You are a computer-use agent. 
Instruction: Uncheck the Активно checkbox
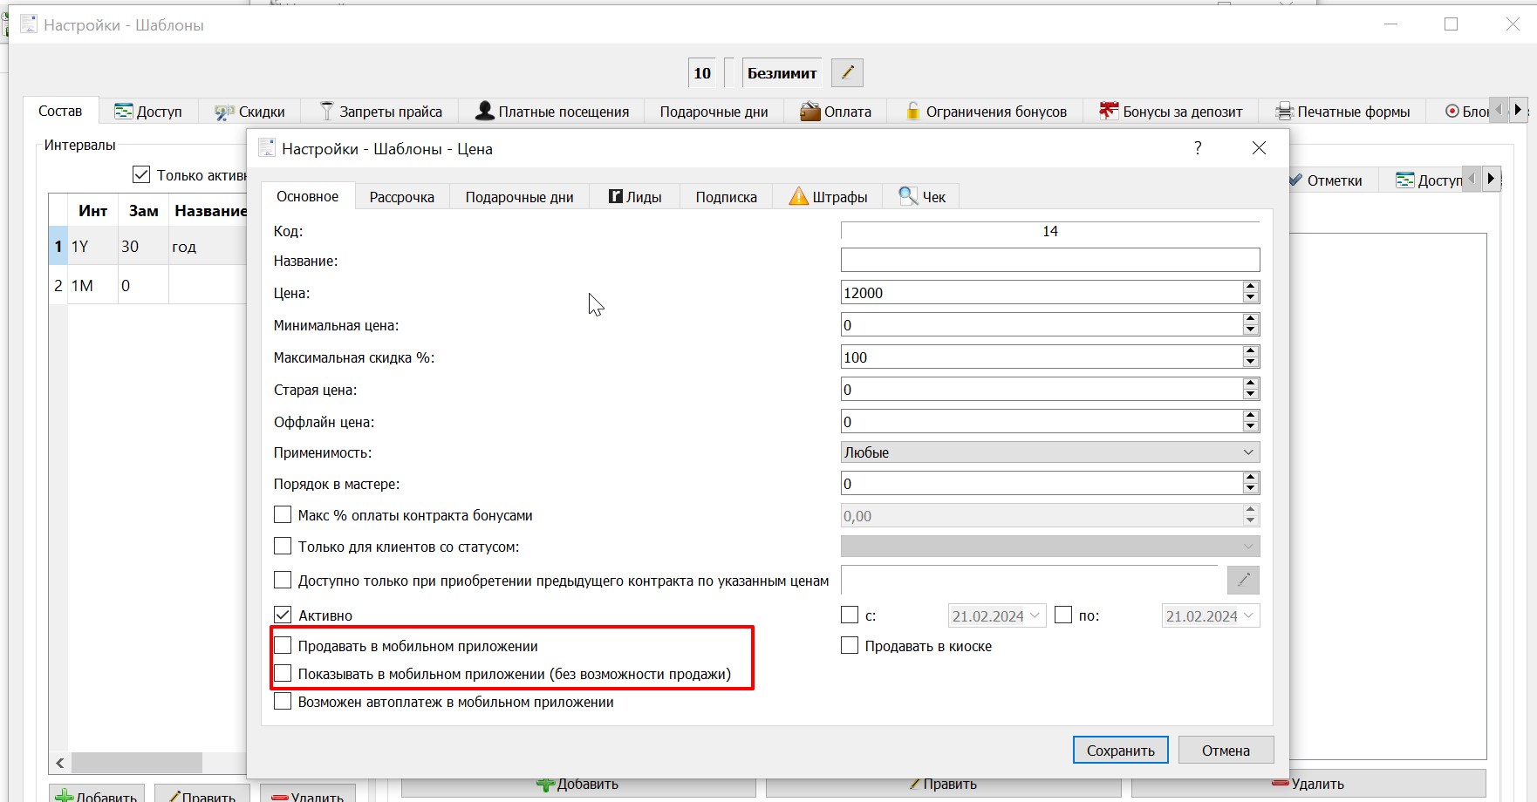[283, 615]
